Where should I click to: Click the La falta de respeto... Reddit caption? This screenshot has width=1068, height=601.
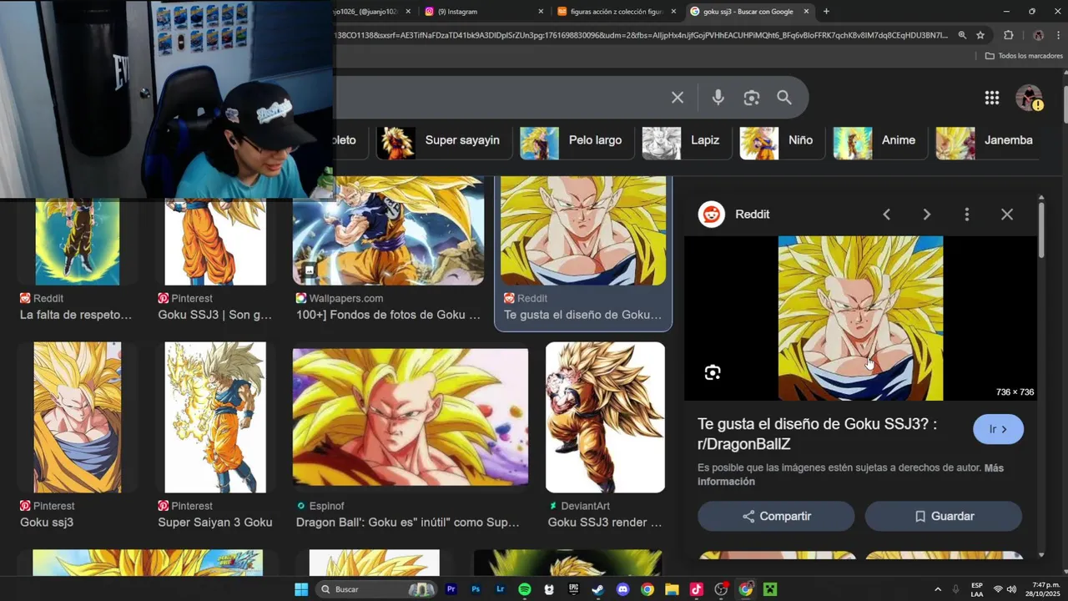[76, 315]
